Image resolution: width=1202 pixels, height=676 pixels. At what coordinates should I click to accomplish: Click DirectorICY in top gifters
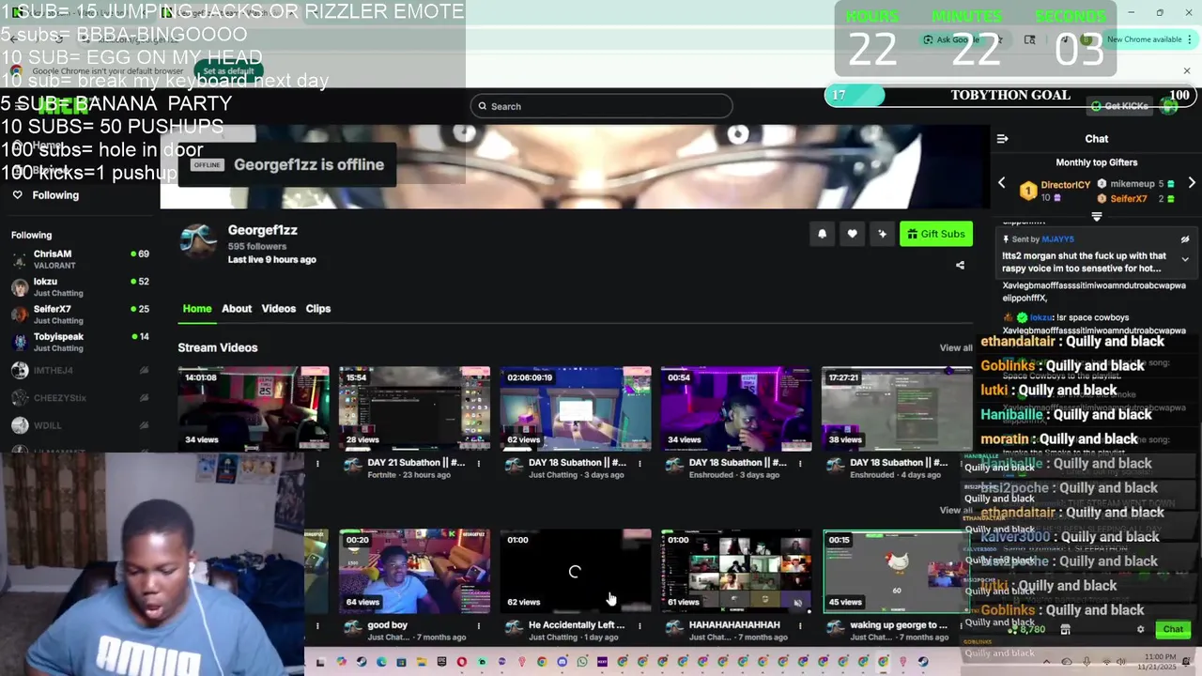pos(1065,185)
